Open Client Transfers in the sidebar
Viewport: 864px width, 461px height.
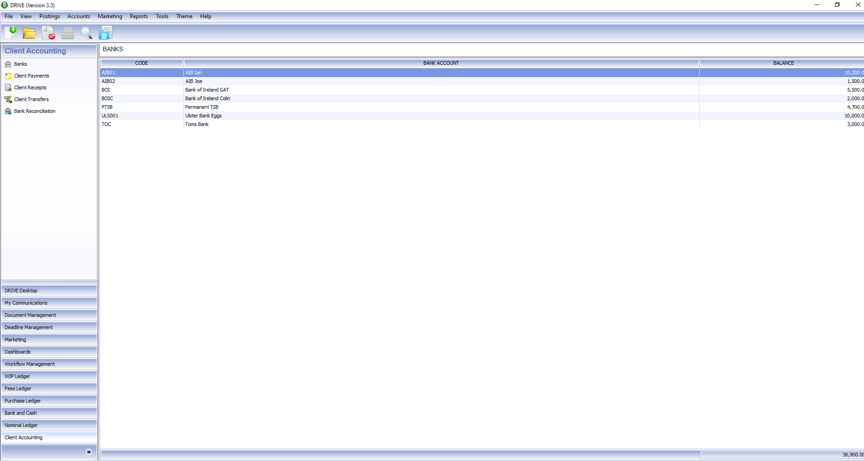[x=31, y=99]
